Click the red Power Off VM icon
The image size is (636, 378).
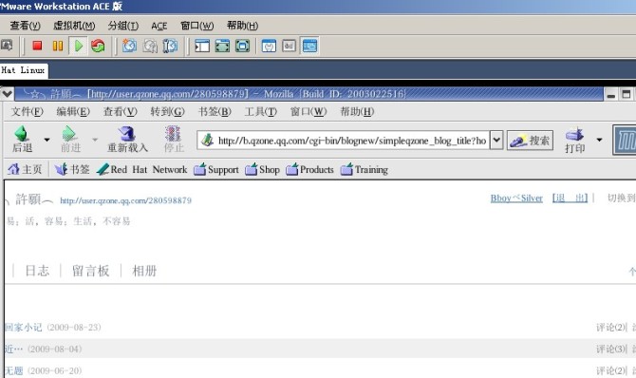[37, 46]
